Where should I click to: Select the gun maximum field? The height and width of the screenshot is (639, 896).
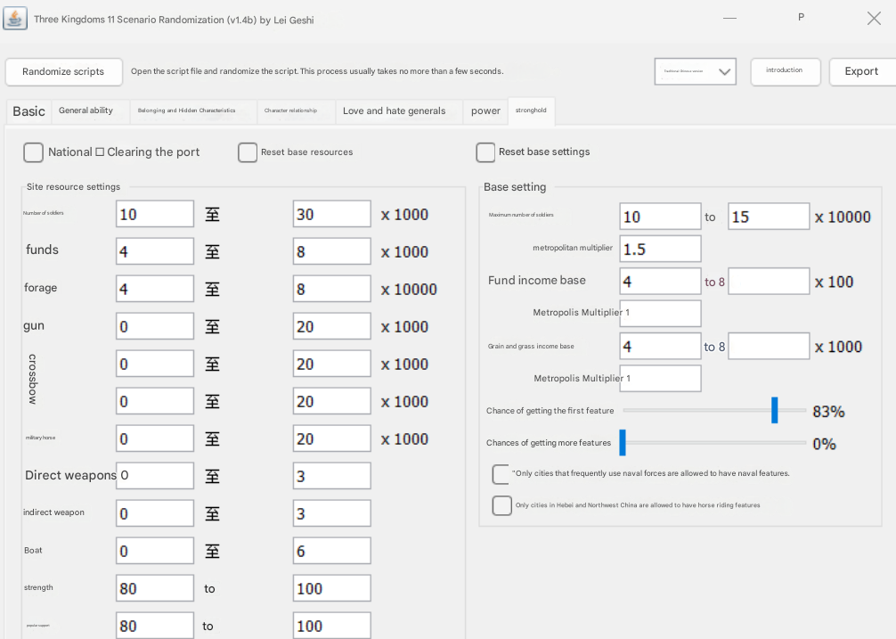coord(332,326)
